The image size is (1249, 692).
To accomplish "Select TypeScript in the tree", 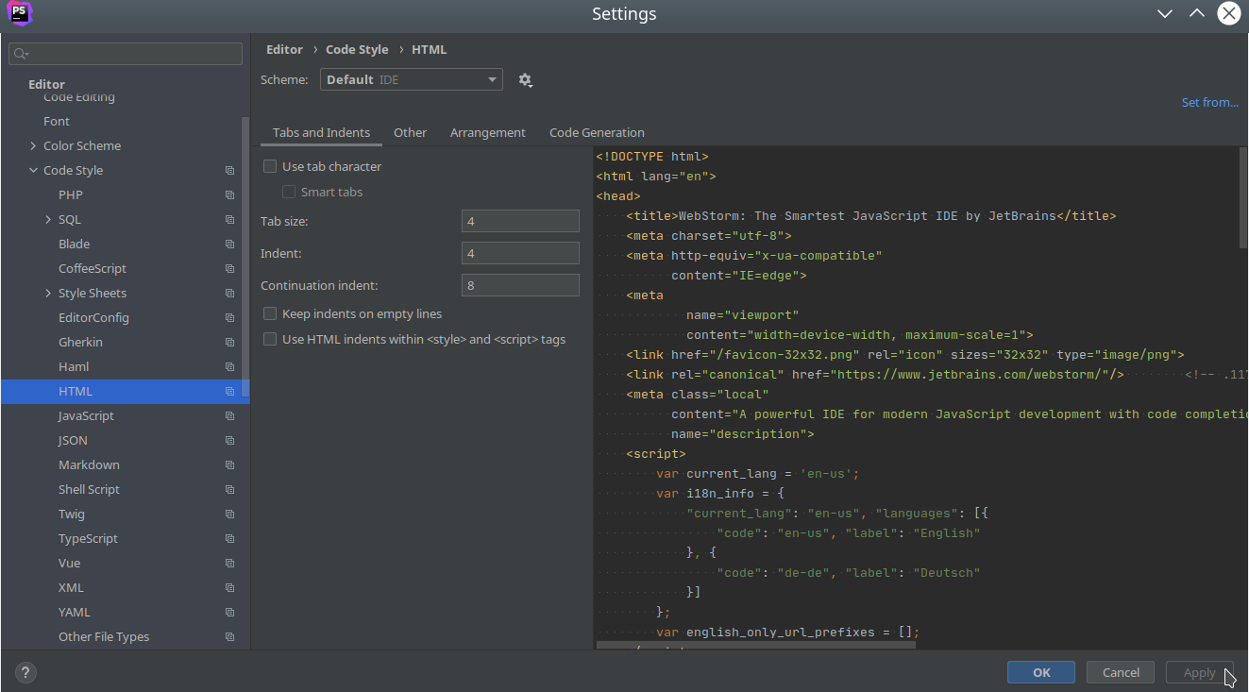I will pyautogui.click(x=88, y=539).
